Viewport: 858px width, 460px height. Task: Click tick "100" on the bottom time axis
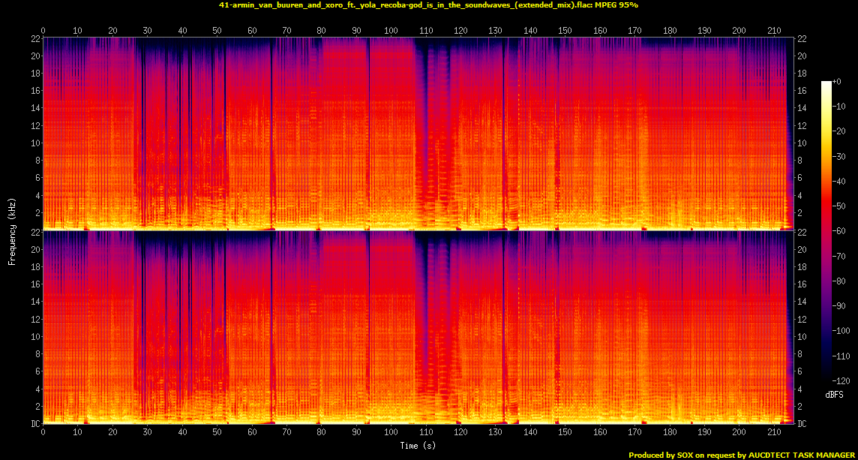pyautogui.click(x=391, y=432)
